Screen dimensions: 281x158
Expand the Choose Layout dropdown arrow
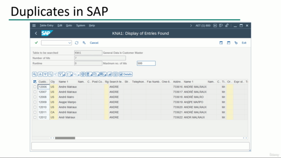click(105, 75)
